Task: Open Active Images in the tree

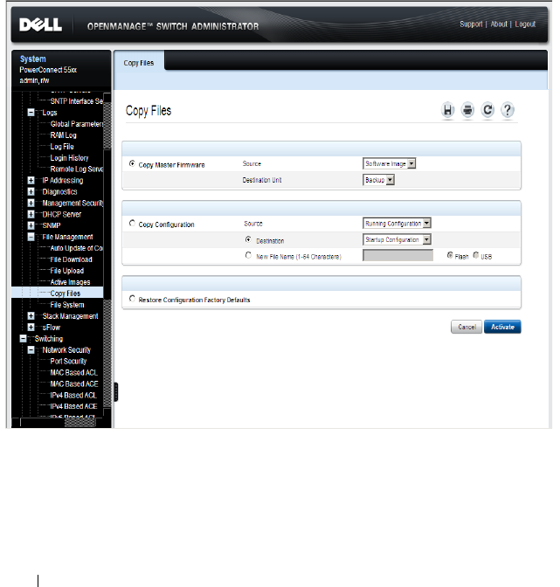Action: 71,282
